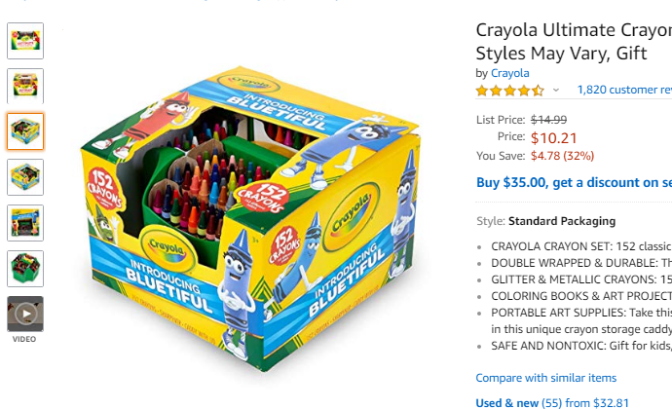Click the product title heading
Image resolution: width=672 pixels, height=409 pixels.
click(x=574, y=42)
